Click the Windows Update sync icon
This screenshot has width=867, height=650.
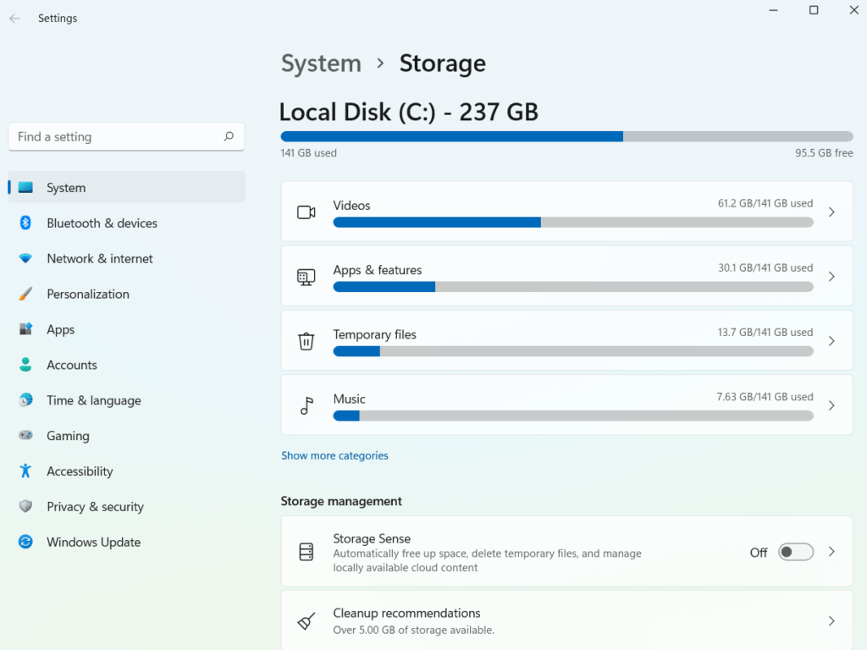pyautogui.click(x=25, y=543)
